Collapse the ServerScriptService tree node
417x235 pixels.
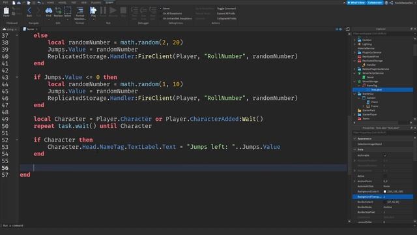pyautogui.click(x=354, y=73)
